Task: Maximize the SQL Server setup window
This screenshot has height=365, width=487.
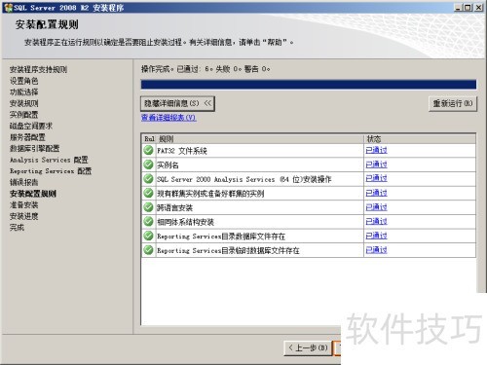Action: coord(468,7)
